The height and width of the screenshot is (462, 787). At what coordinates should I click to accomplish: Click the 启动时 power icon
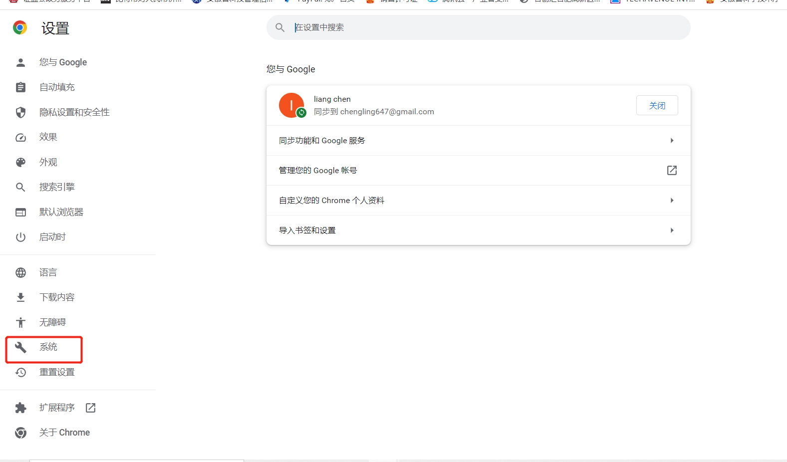20,237
